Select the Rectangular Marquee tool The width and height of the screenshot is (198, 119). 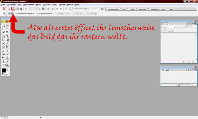[3, 25]
